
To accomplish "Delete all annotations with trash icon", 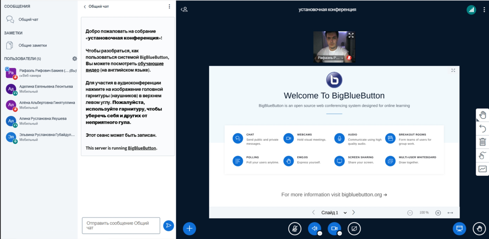I will [x=482, y=142].
